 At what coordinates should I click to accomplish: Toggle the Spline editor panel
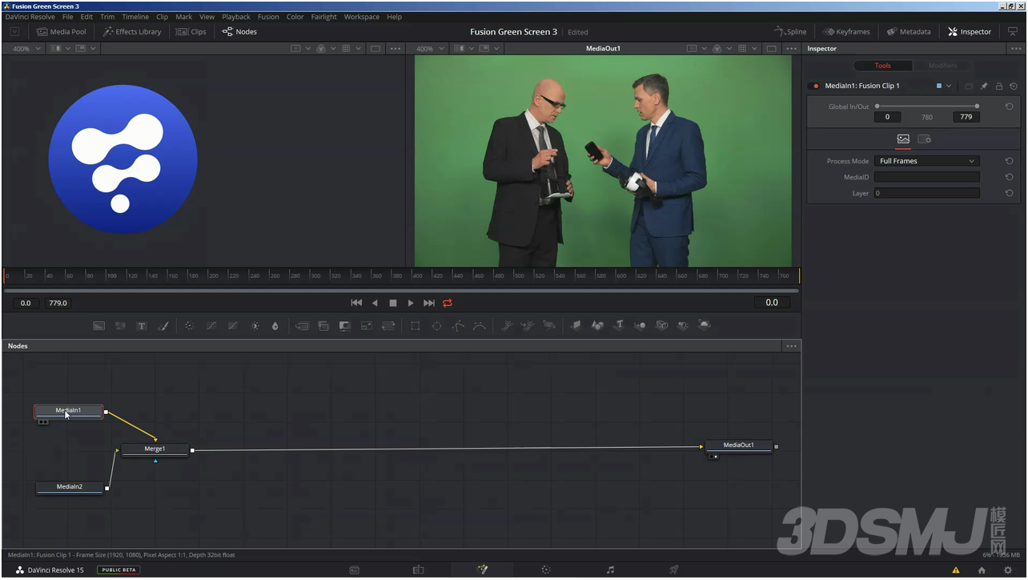[790, 32]
